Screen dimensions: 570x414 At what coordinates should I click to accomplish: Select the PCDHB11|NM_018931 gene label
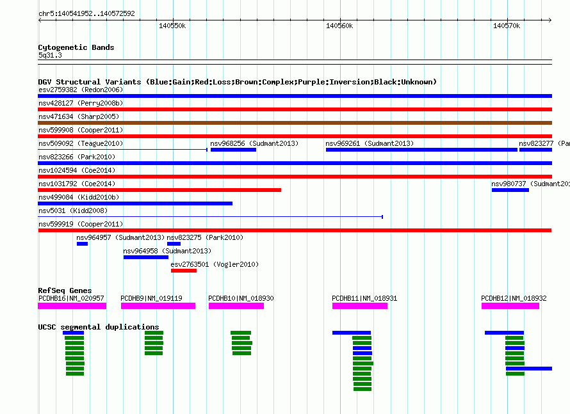(x=364, y=299)
